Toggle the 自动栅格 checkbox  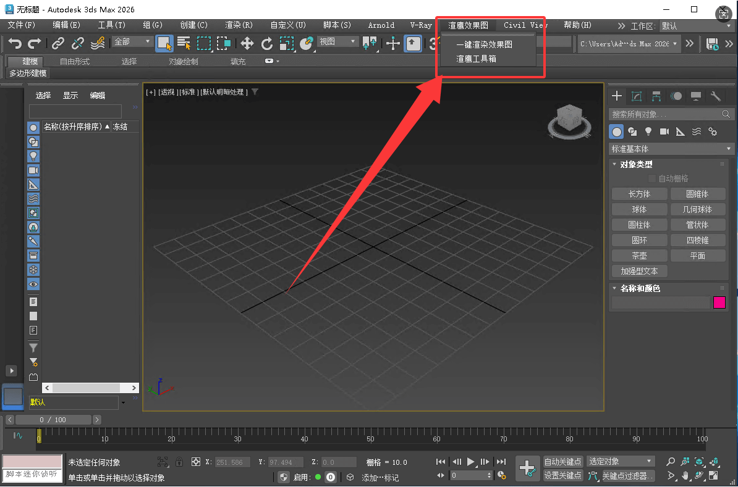pos(652,179)
